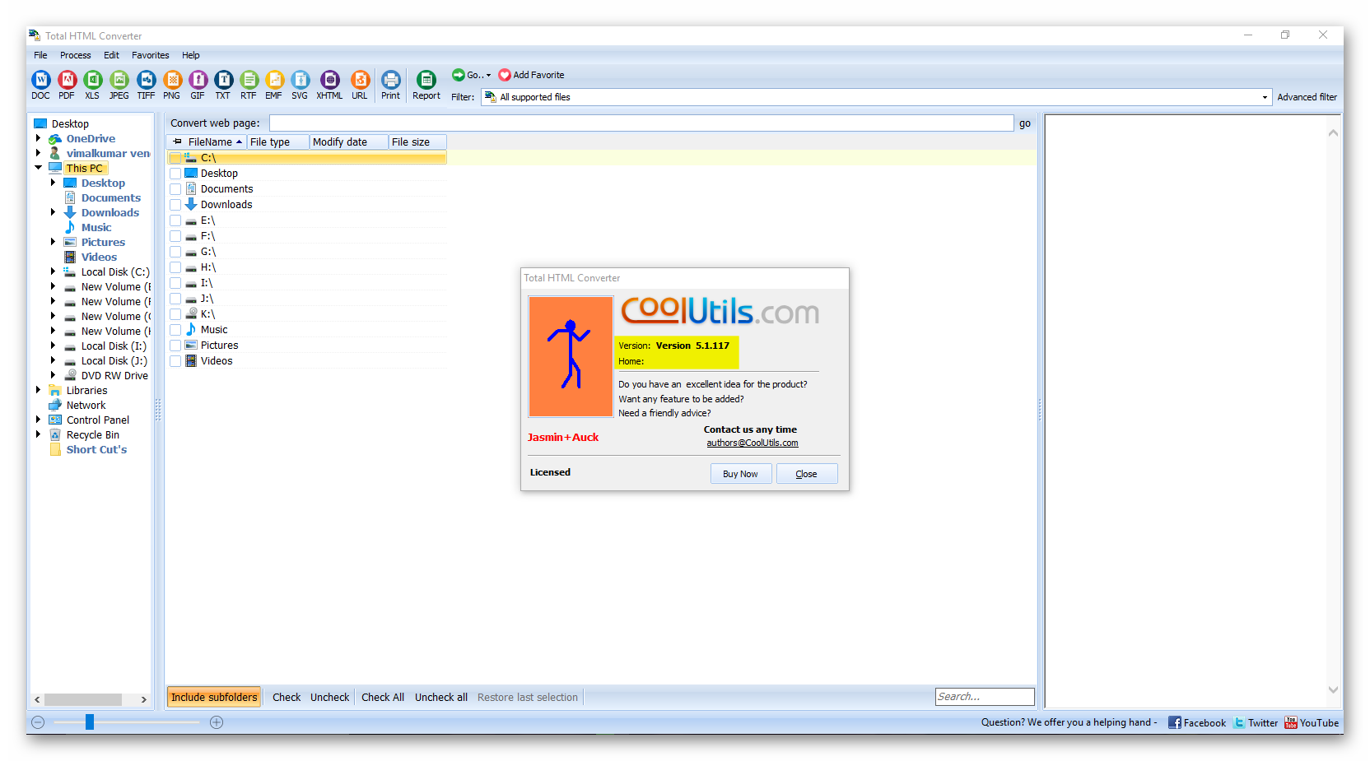
Task: Select OneDrive in the folder tree
Action: click(91, 139)
